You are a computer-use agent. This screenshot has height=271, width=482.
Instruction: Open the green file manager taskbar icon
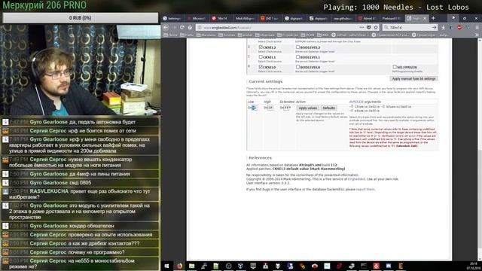(191, 266)
